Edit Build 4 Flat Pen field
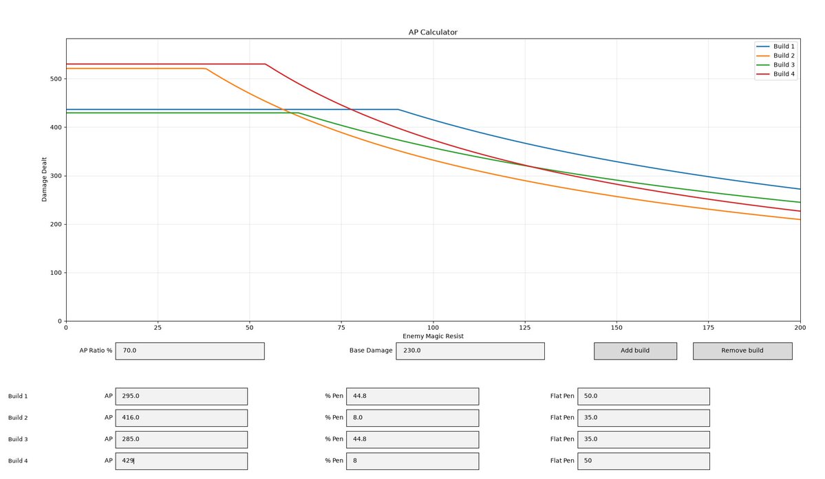 coord(643,461)
